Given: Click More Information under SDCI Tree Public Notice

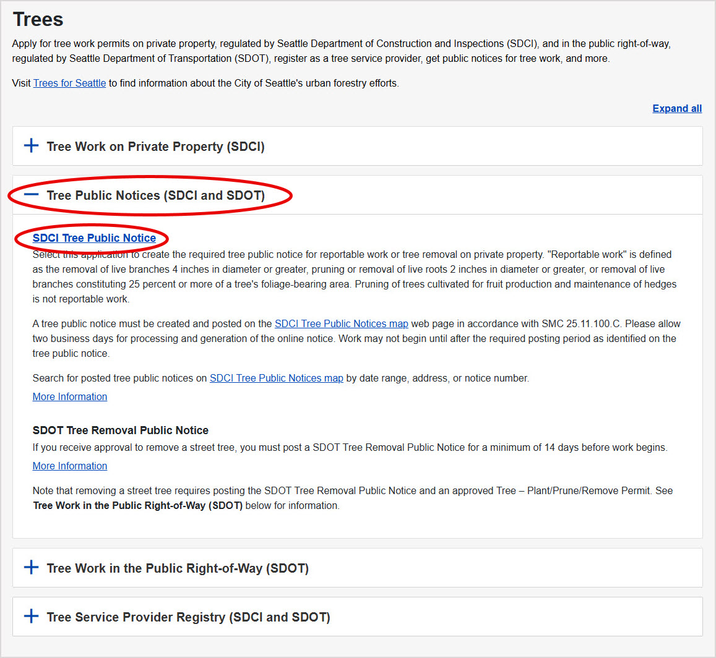Looking at the screenshot, I should pyautogui.click(x=70, y=396).
